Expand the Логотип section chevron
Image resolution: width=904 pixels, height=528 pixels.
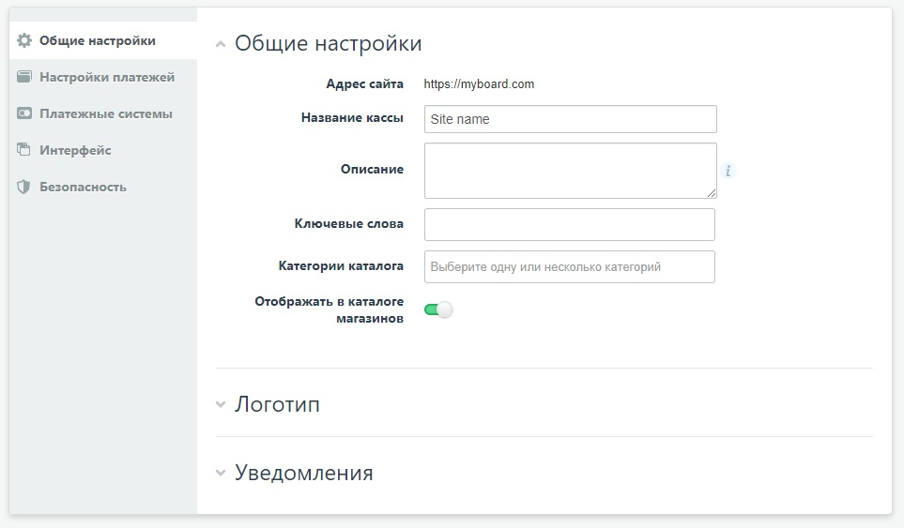coord(221,405)
